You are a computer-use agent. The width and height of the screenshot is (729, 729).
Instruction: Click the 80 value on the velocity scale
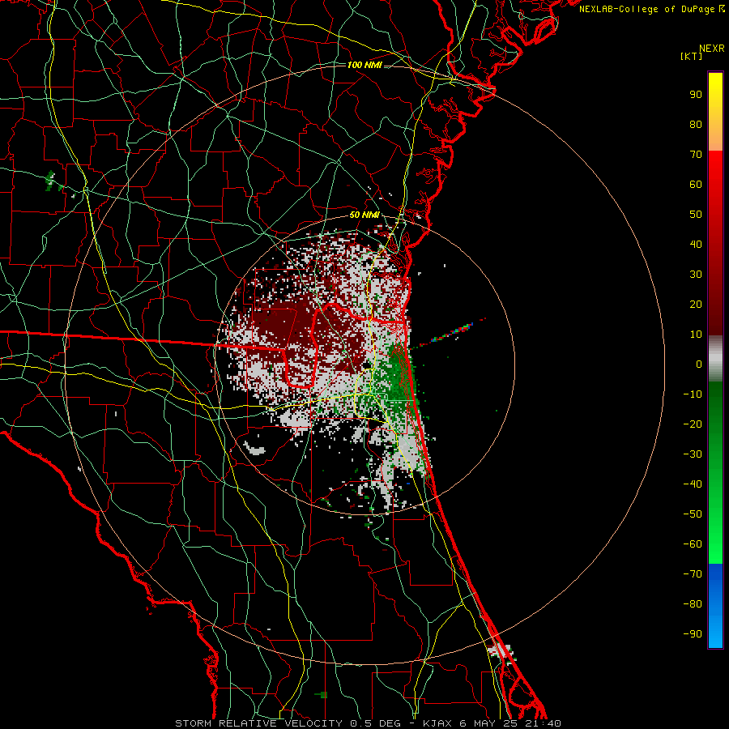pyautogui.click(x=696, y=125)
